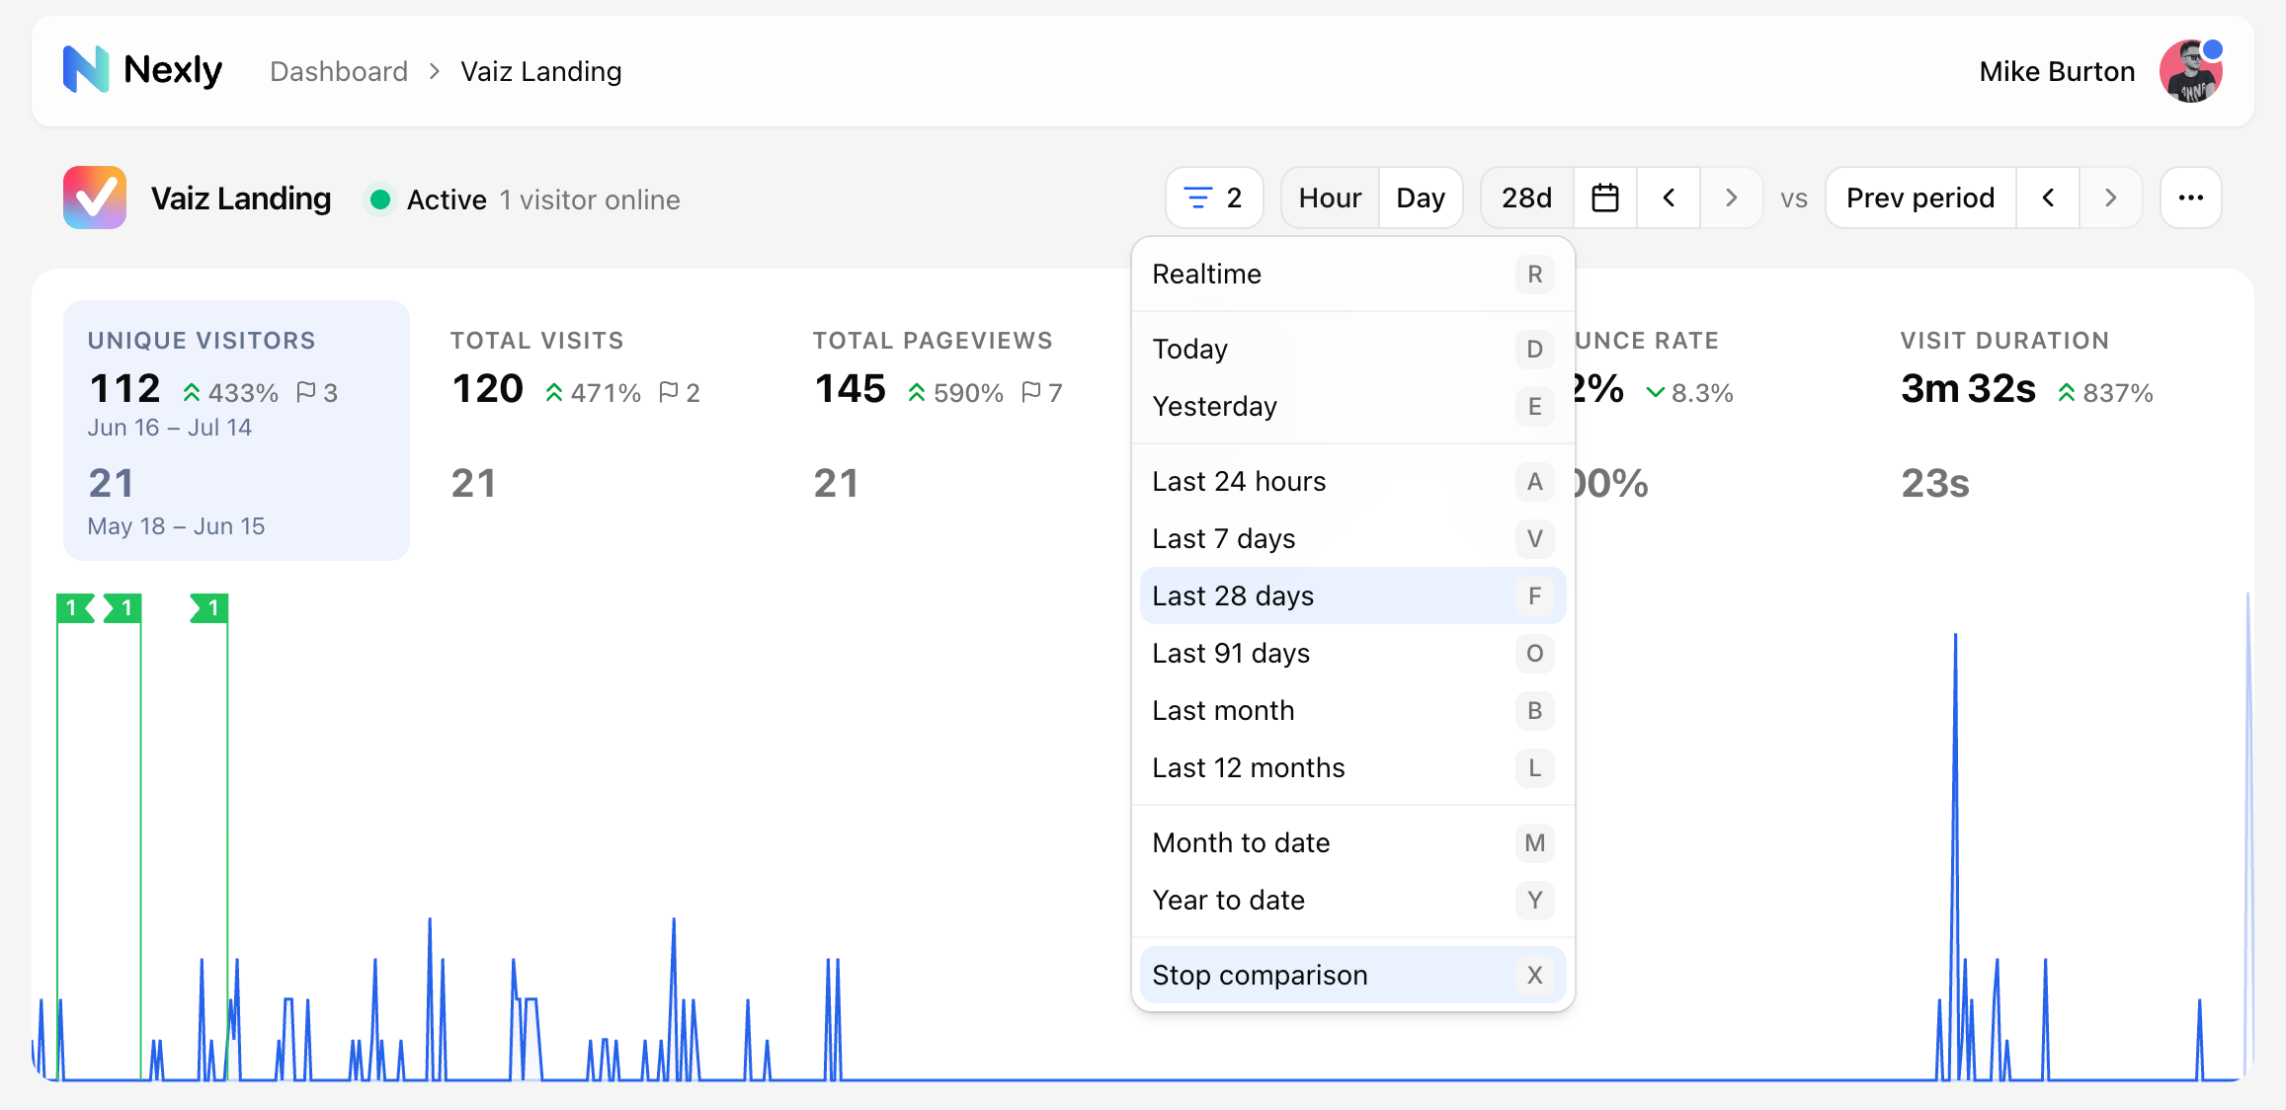Click the 471% change indicator
The height and width of the screenshot is (1110, 2286).
[593, 392]
